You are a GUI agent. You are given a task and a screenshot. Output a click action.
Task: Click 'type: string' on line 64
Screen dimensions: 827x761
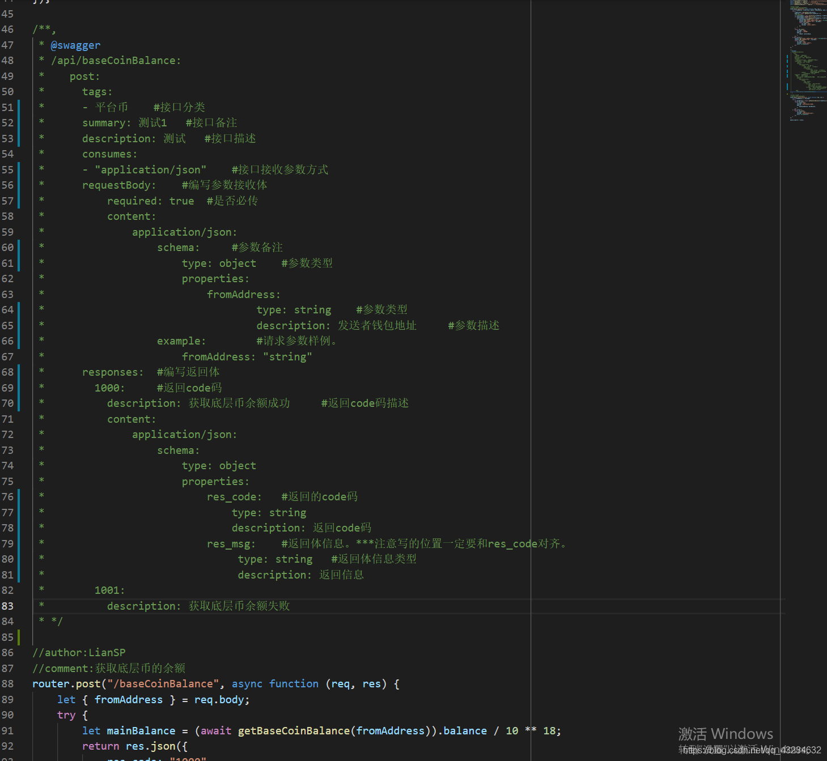click(294, 310)
